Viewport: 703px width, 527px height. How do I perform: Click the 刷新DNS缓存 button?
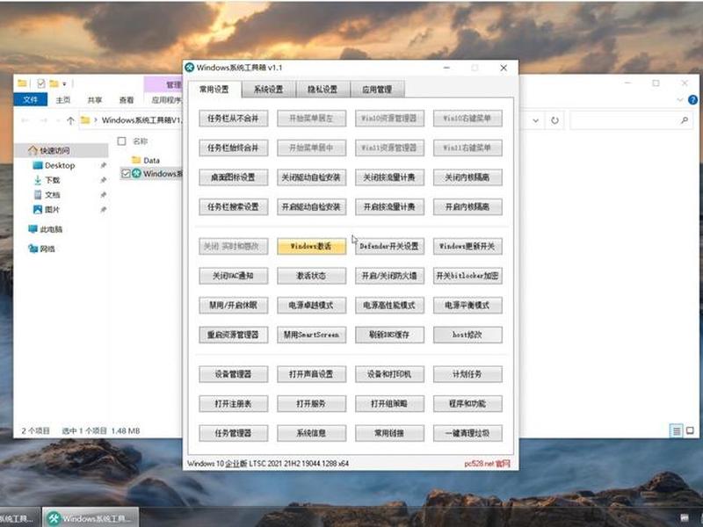[389, 335]
